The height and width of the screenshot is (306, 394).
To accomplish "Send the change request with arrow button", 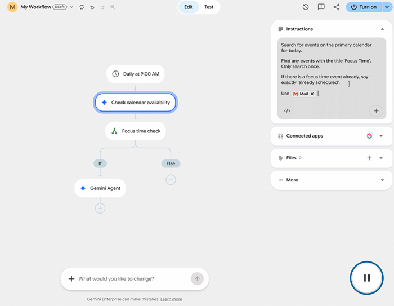I will (x=197, y=278).
